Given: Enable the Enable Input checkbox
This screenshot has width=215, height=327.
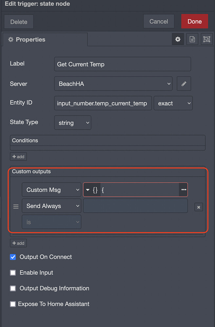Looking at the screenshot, I should coord(12,273).
